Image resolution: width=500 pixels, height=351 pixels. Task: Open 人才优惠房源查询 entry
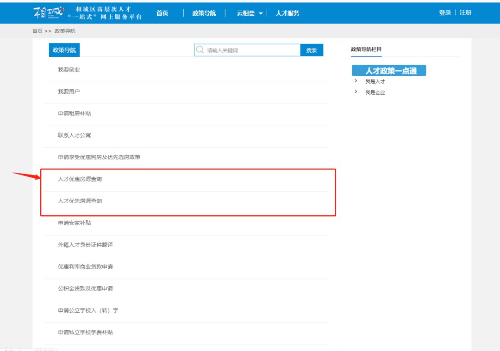click(80, 179)
